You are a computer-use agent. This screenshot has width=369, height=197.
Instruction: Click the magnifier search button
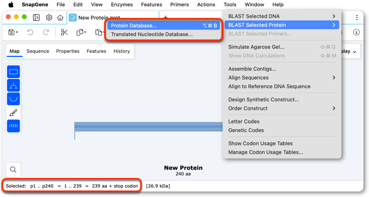13,169
